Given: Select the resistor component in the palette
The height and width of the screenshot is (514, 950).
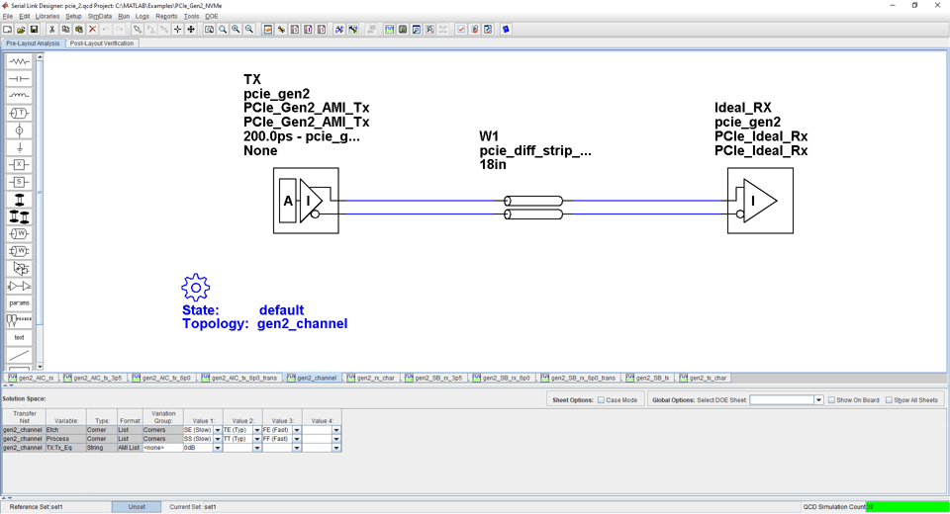Looking at the screenshot, I should (x=19, y=61).
